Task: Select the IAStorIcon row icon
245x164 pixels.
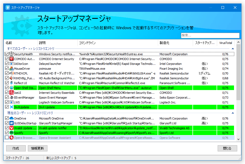Action: coord(12,64)
